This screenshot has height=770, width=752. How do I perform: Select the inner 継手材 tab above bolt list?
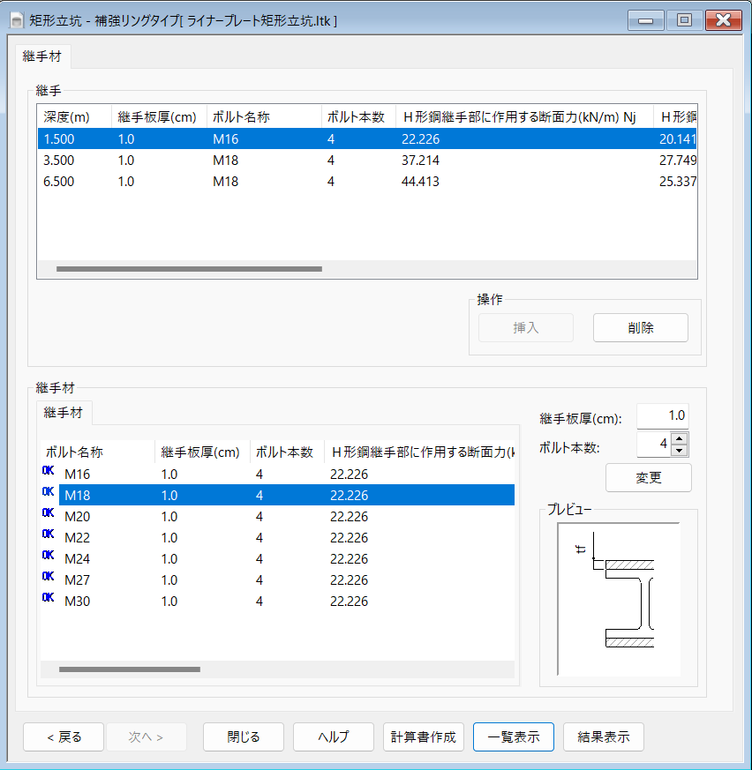63,413
